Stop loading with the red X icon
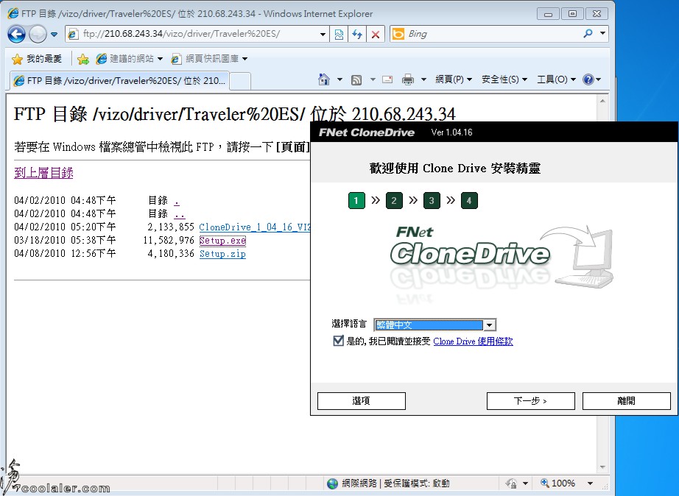The height and width of the screenshot is (496, 679). click(376, 34)
